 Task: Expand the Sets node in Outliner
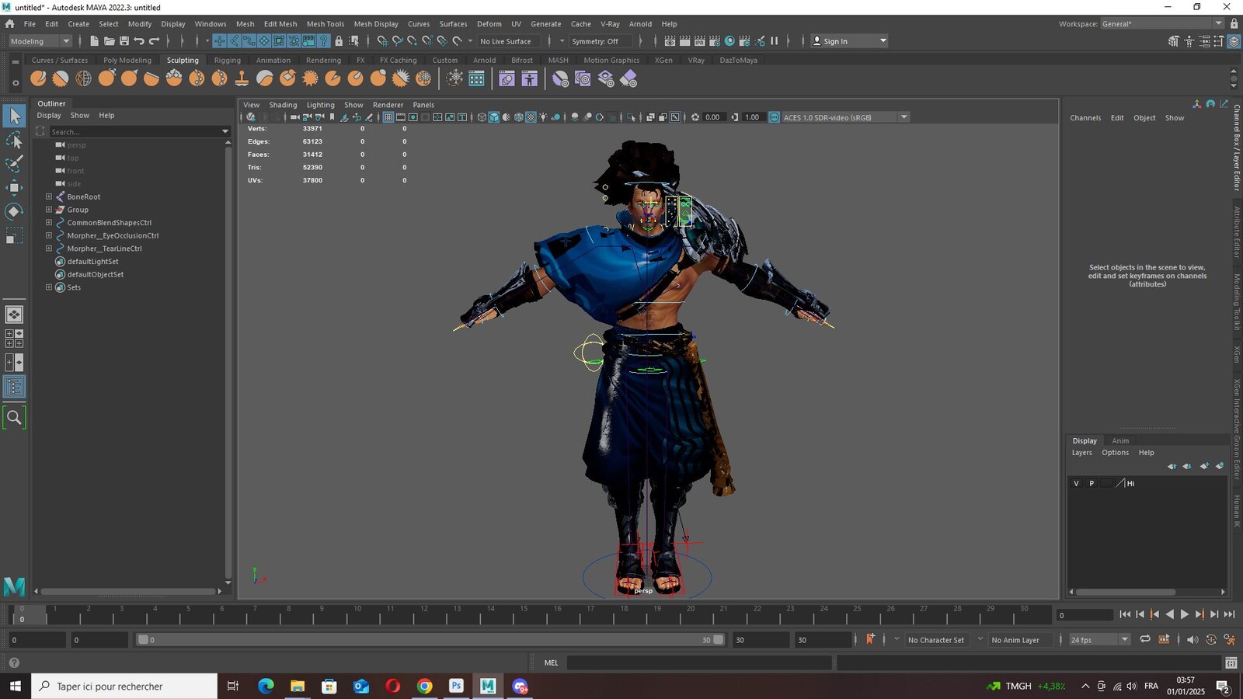tap(49, 287)
